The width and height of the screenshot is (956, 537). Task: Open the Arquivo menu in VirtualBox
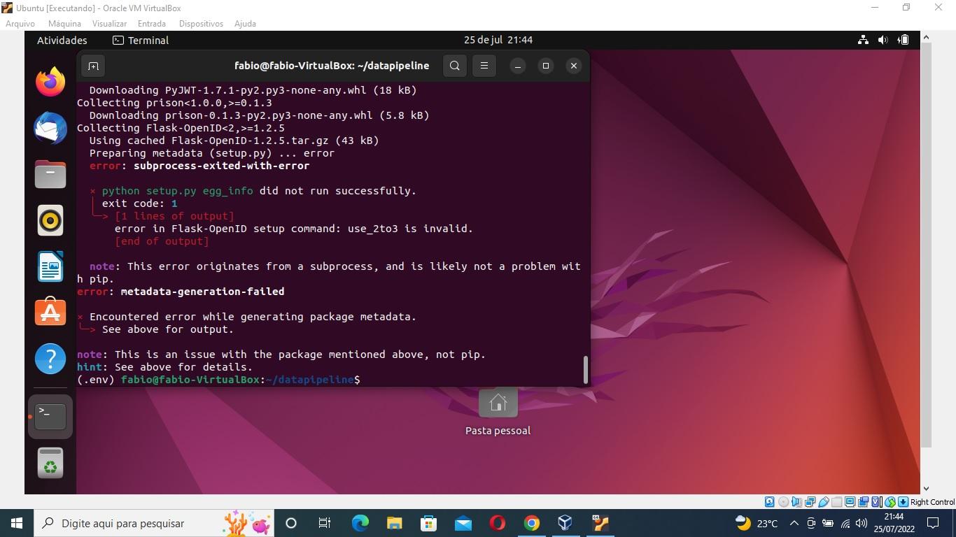[x=20, y=23]
